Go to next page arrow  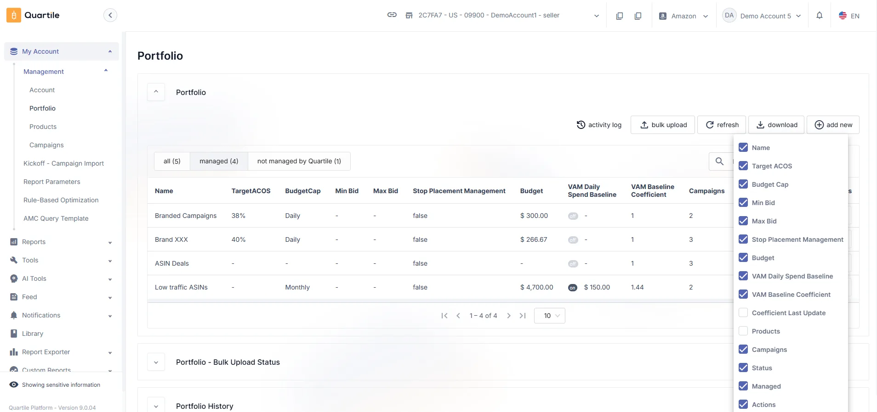pyautogui.click(x=509, y=316)
